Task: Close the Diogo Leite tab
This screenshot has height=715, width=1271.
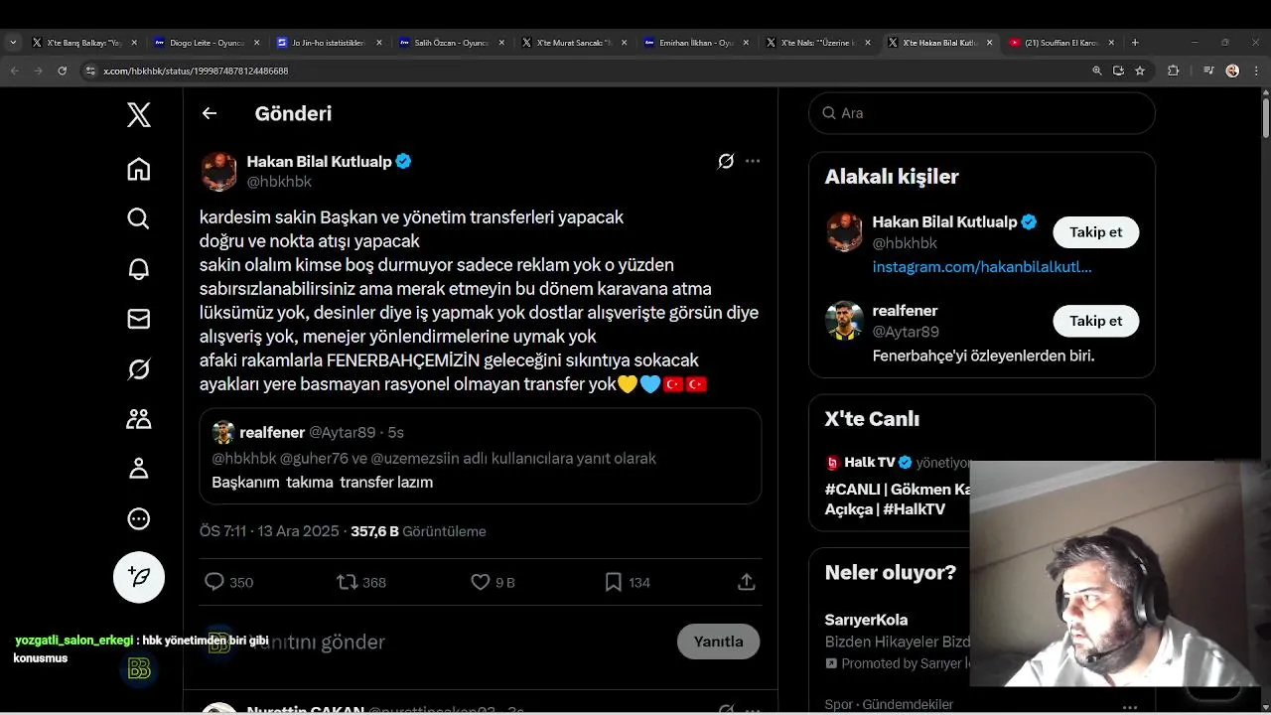Action: coord(257,43)
